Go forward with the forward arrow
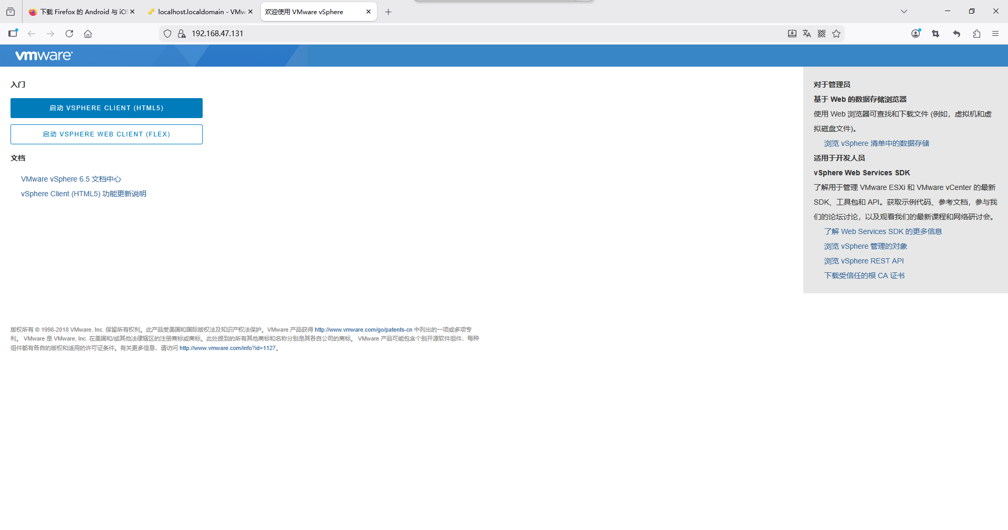Viewport: 1008px width, 530px height. 50,34
